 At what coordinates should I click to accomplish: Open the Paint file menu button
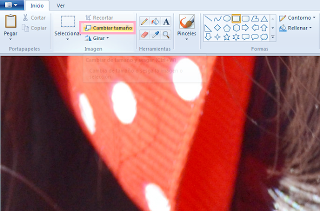[11, 5]
